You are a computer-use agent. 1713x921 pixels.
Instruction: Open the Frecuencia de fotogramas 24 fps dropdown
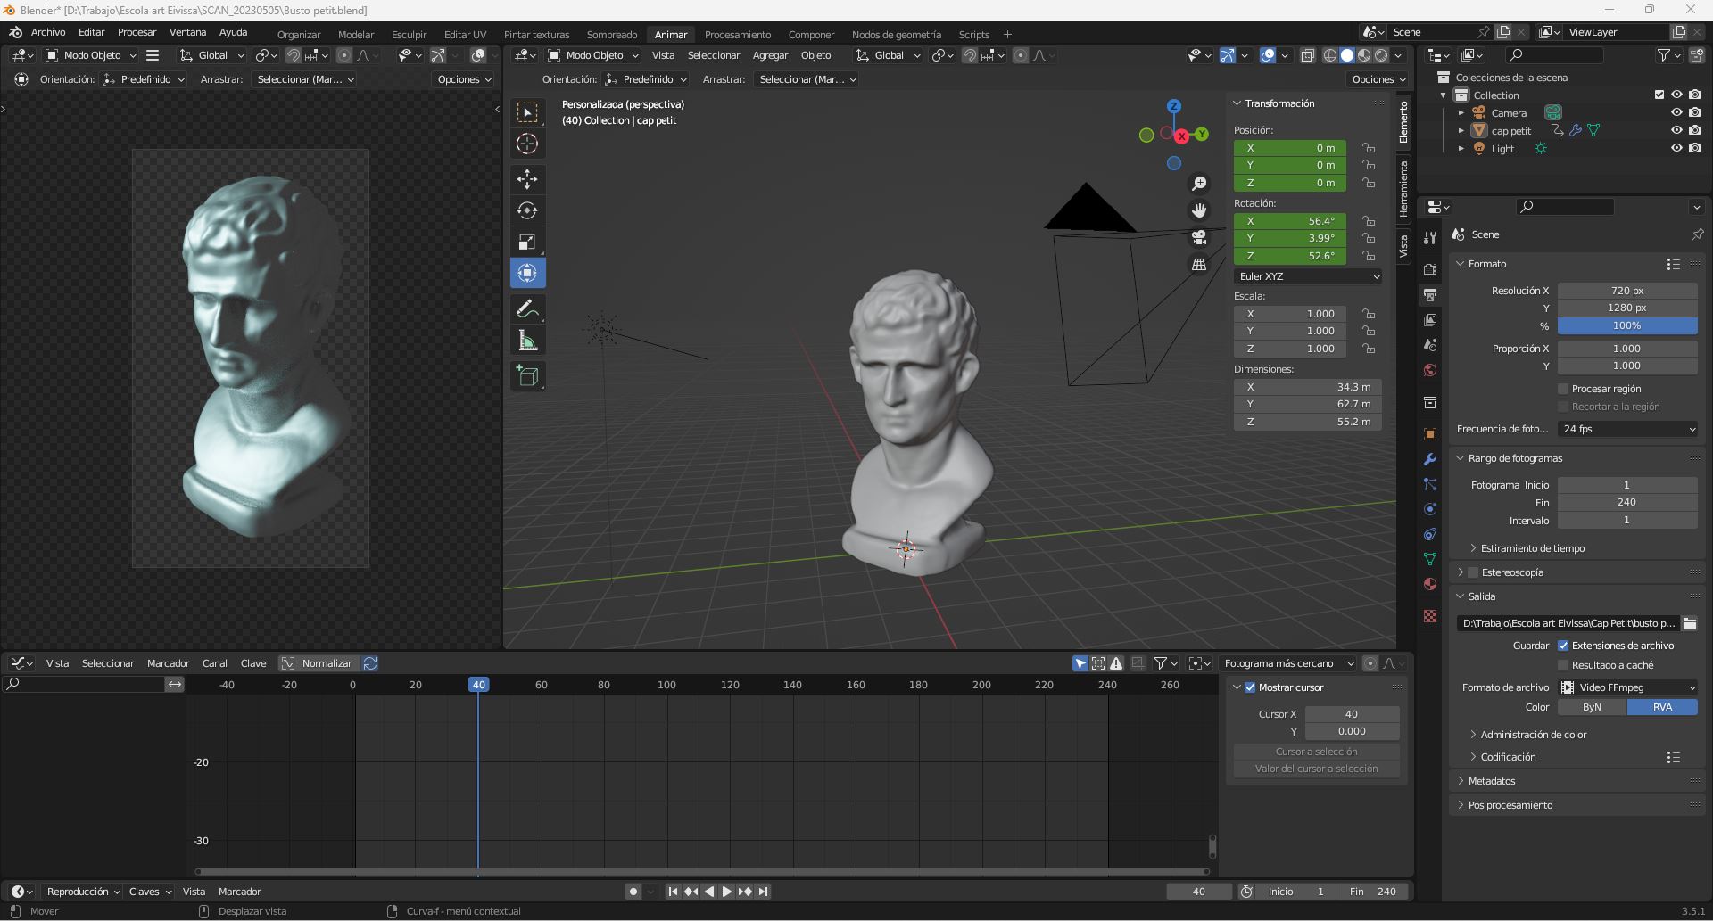coord(1628,429)
